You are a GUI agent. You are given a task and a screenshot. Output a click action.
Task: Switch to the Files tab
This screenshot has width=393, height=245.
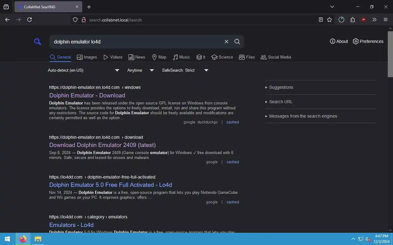[x=247, y=57]
